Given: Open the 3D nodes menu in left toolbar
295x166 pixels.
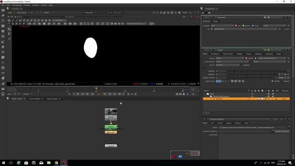Looking at the screenshot, I should click(3, 57).
